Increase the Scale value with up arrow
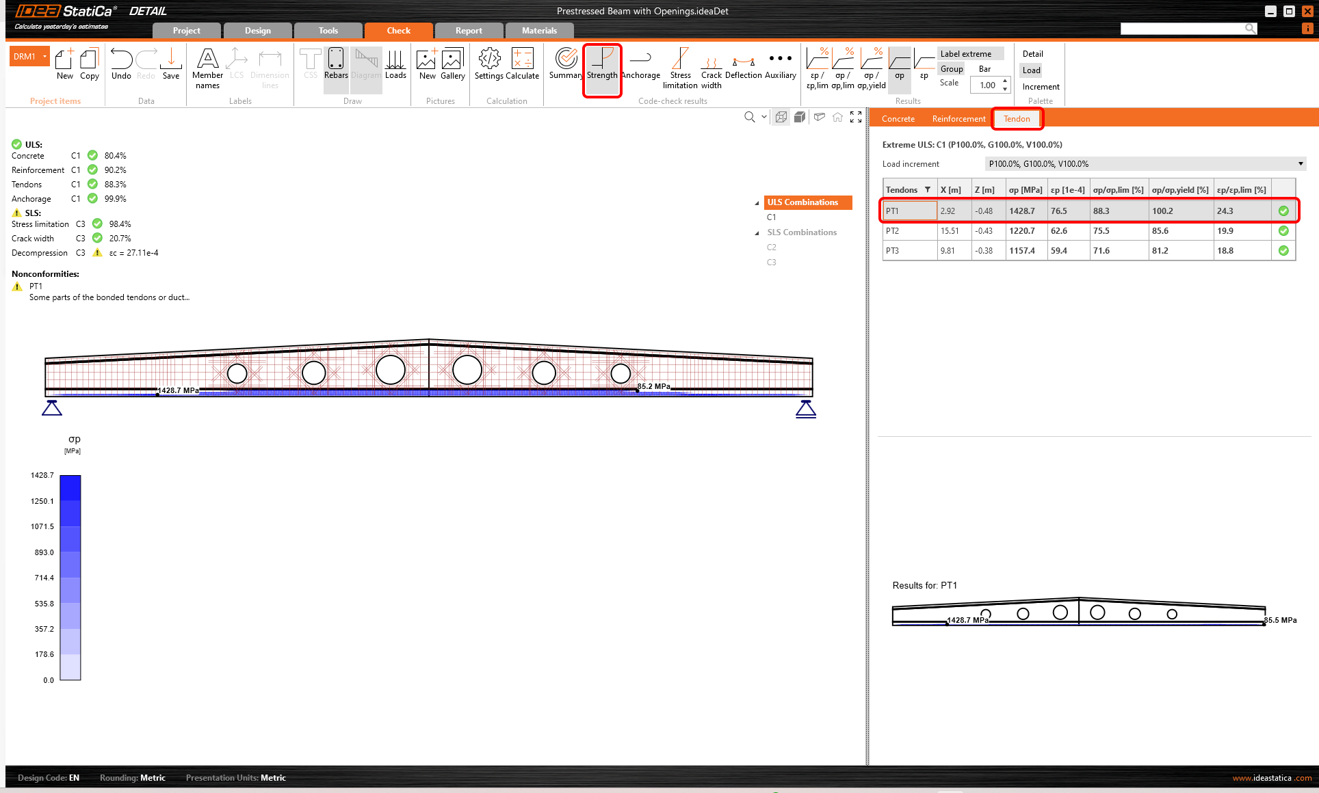1319x793 pixels. pyautogui.click(x=1004, y=81)
